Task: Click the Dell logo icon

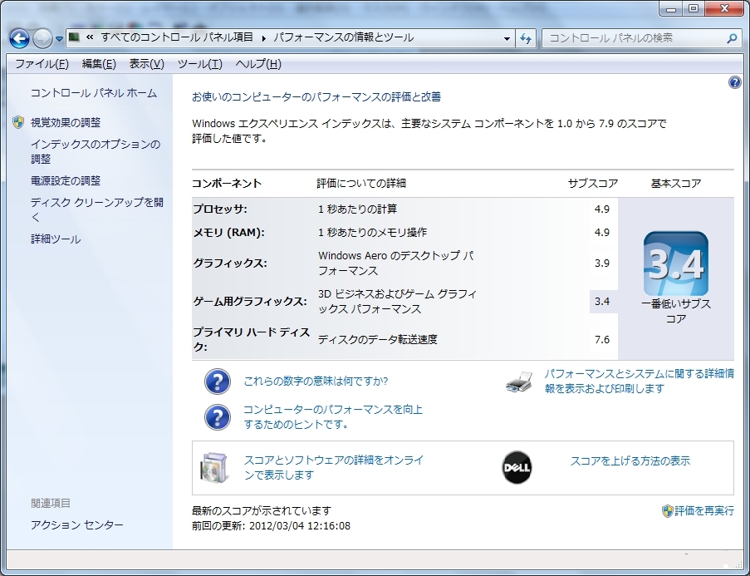Action: 517,468
